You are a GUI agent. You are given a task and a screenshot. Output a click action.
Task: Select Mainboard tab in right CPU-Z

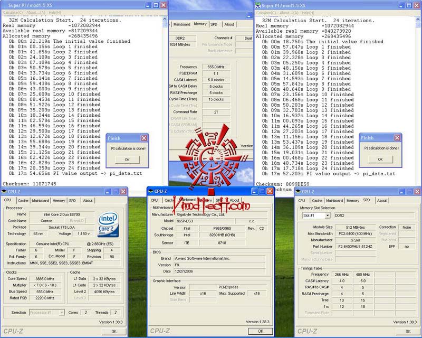pos(334,201)
